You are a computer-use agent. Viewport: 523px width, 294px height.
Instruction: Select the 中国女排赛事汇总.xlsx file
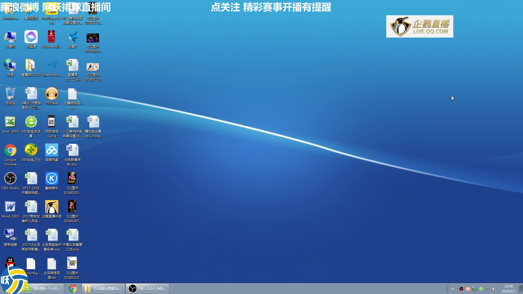[72, 235]
